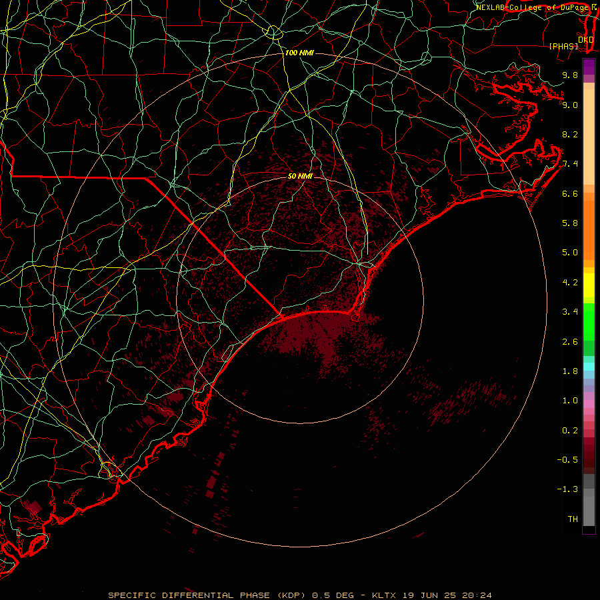This screenshot has width=600, height=600.
Task: Click the 1.8 value on color scale
Action: pyautogui.click(x=570, y=371)
